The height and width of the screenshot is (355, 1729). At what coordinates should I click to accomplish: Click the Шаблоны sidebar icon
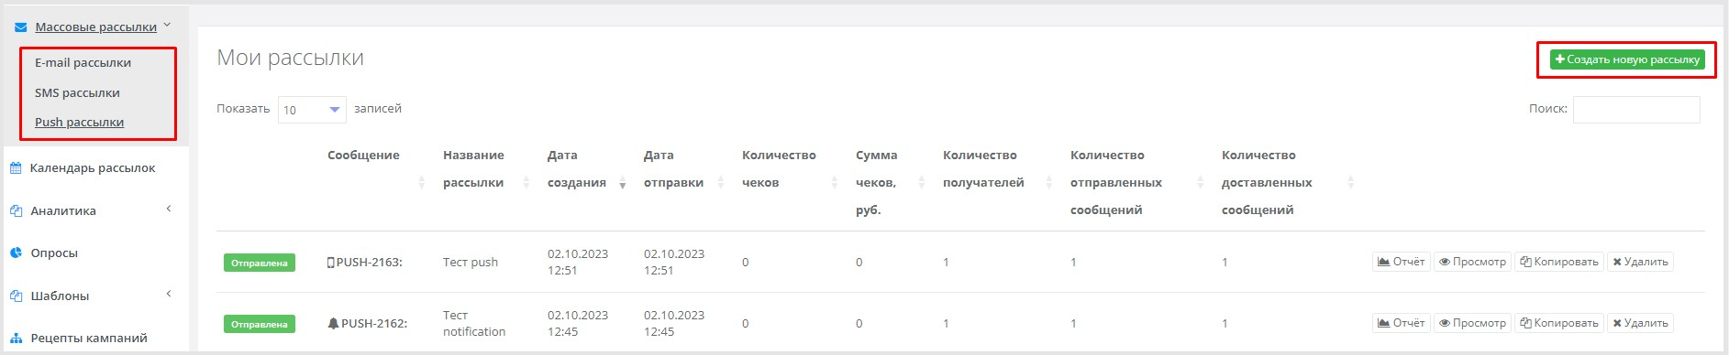16,296
